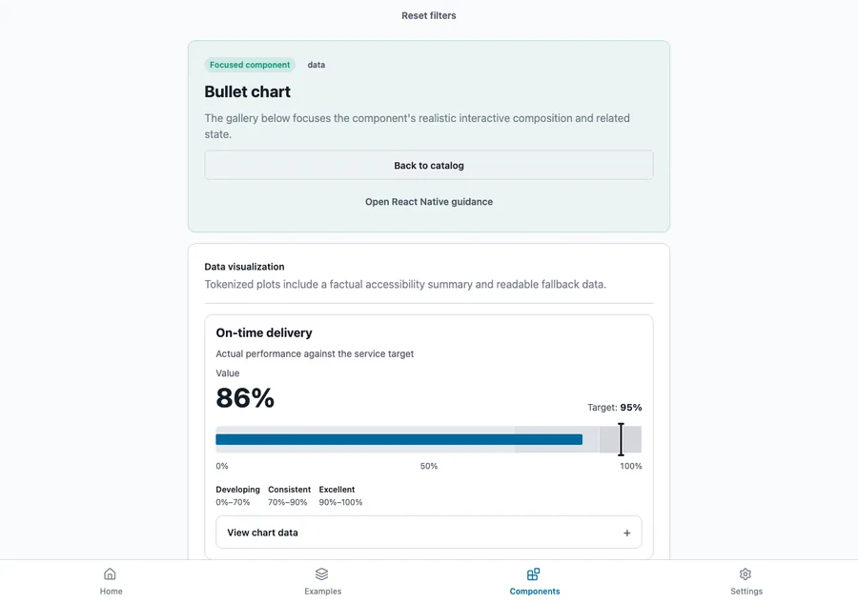The width and height of the screenshot is (858, 603).
Task: Switch to the Home tab label
Action: [x=112, y=591]
